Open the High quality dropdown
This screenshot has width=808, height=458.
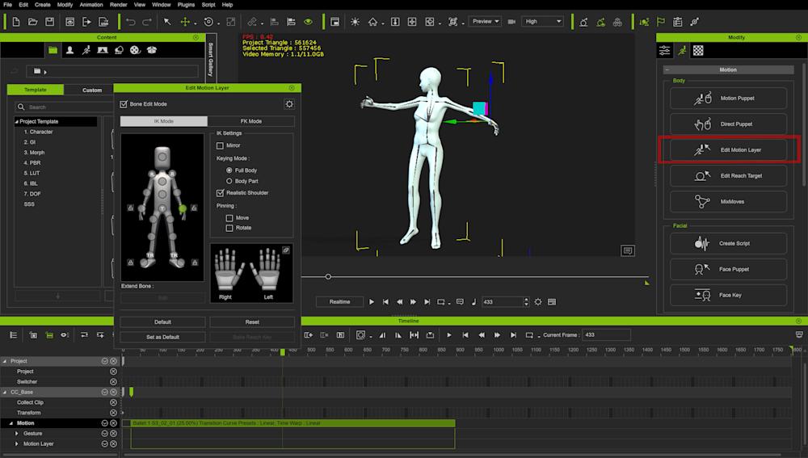[542, 22]
